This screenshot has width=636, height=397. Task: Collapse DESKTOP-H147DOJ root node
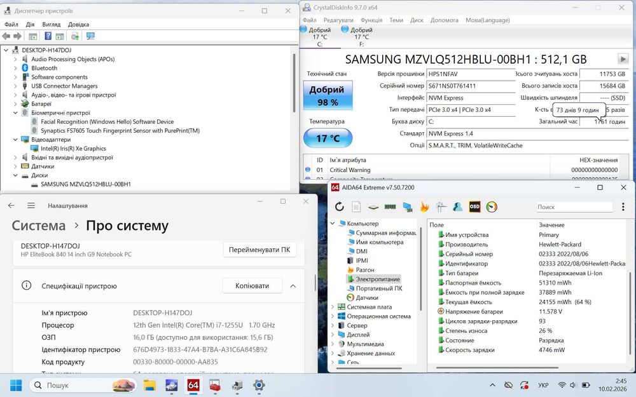tap(6, 50)
